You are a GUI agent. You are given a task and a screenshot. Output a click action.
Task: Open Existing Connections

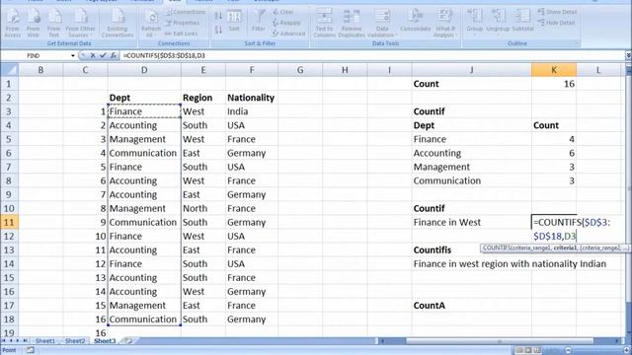click(118, 24)
